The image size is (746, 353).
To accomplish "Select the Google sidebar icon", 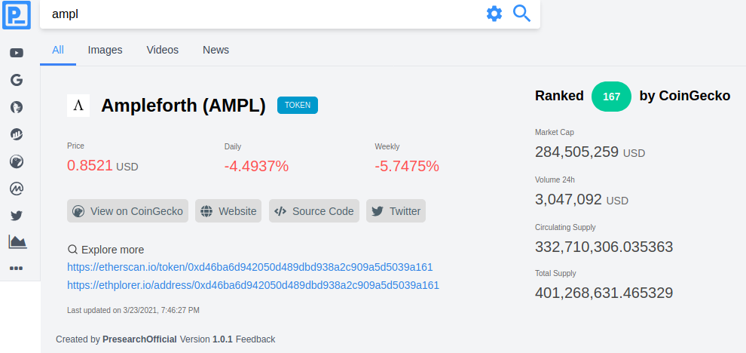I will point(17,80).
